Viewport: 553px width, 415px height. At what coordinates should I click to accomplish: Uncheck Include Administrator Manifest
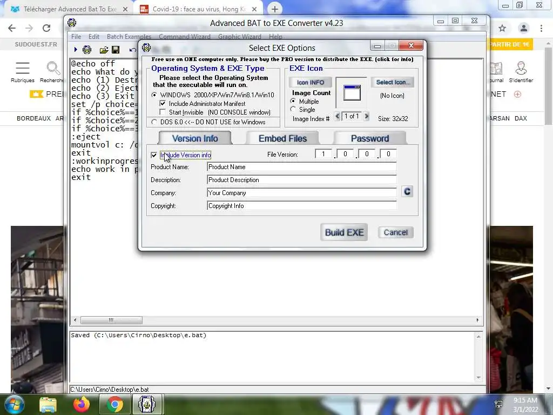coord(163,103)
